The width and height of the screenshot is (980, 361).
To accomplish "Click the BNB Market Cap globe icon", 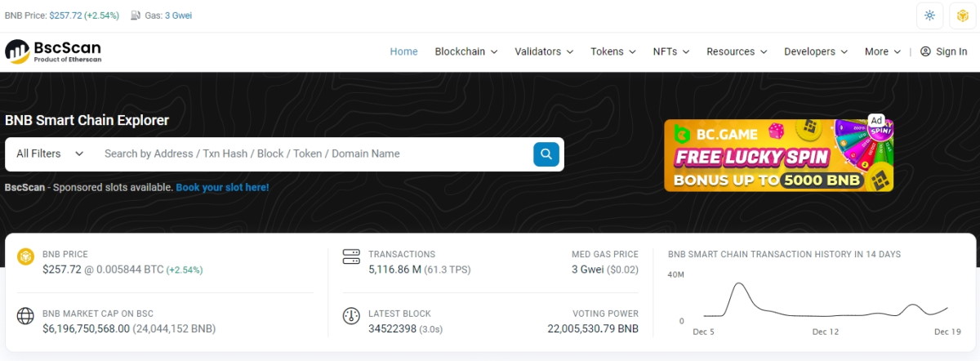I will [x=25, y=317].
